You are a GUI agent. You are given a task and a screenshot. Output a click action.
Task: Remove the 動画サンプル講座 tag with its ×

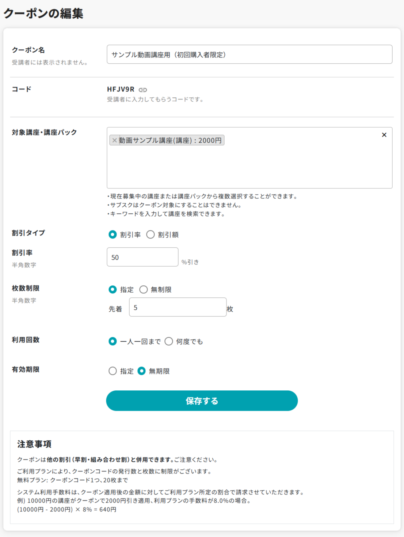114,140
